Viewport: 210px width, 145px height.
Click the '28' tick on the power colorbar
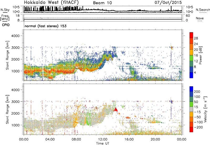coord(196,38)
